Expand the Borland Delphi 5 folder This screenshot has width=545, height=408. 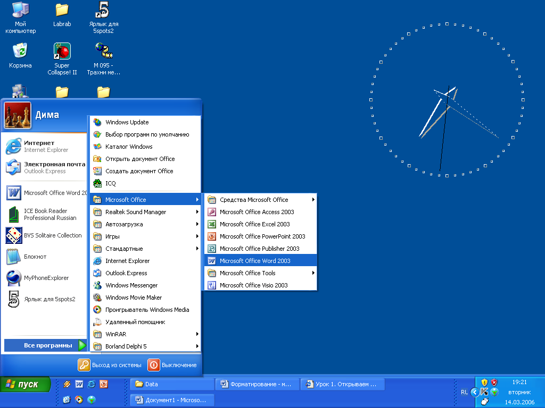(x=145, y=346)
